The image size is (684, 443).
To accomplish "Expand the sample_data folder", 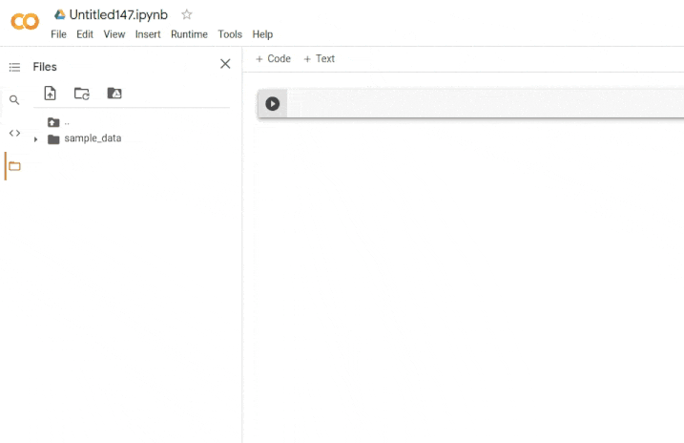I will click(x=36, y=139).
